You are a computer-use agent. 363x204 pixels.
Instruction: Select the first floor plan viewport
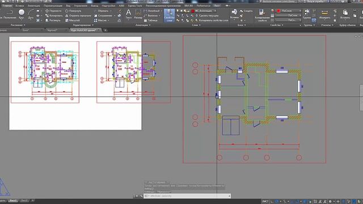[45, 72]
